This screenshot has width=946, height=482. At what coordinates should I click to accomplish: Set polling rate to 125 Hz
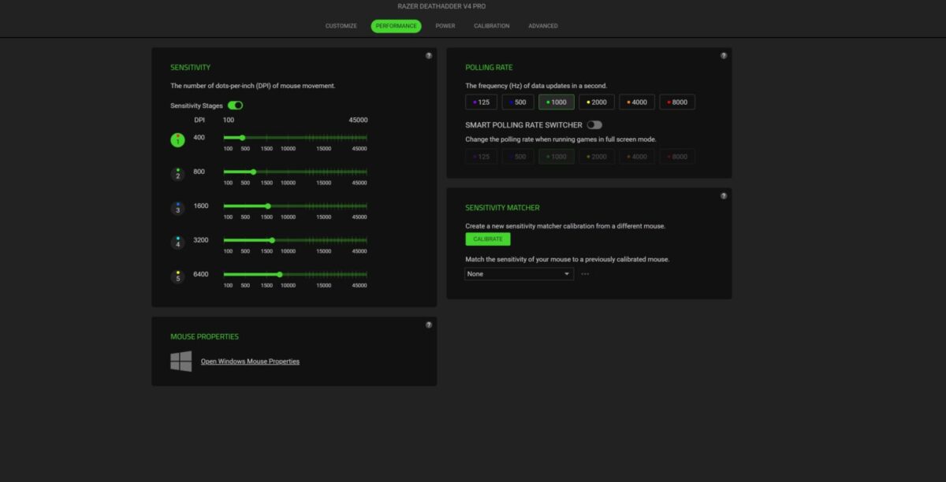click(482, 102)
